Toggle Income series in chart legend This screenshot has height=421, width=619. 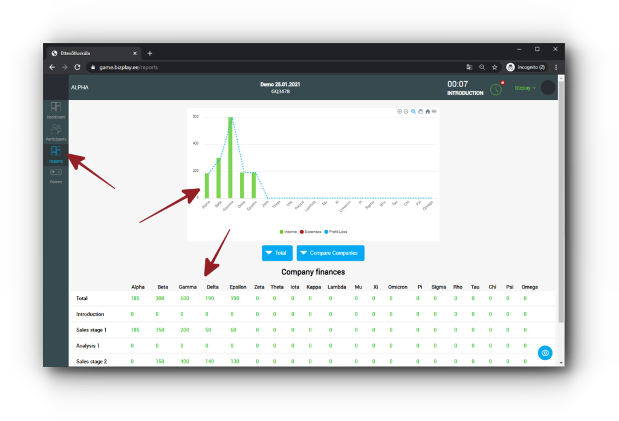pyautogui.click(x=288, y=232)
